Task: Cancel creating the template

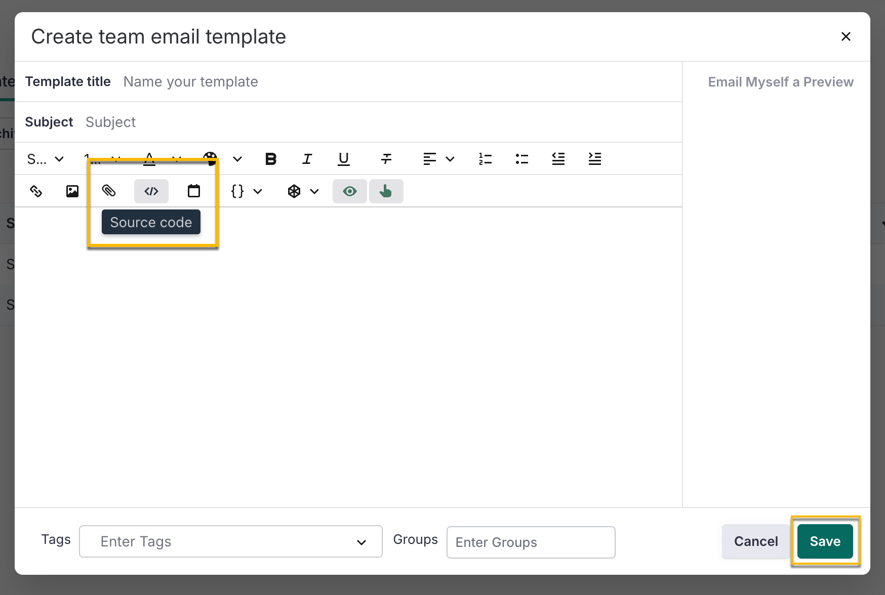Action: [755, 541]
